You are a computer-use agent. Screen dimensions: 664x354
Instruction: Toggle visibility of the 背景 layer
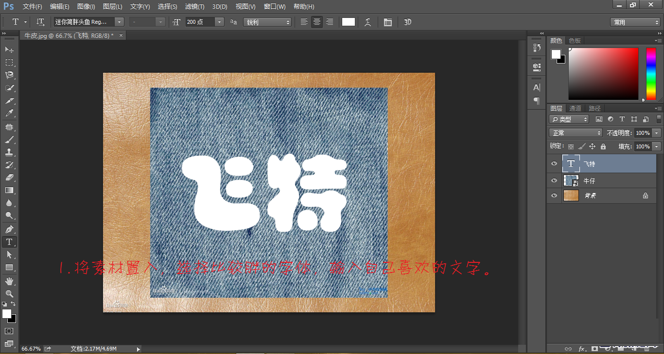click(554, 195)
